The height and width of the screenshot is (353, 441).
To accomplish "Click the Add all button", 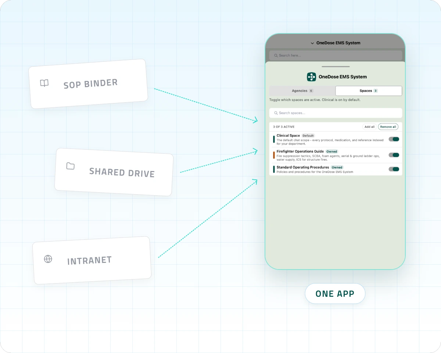I will [x=369, y=127].
